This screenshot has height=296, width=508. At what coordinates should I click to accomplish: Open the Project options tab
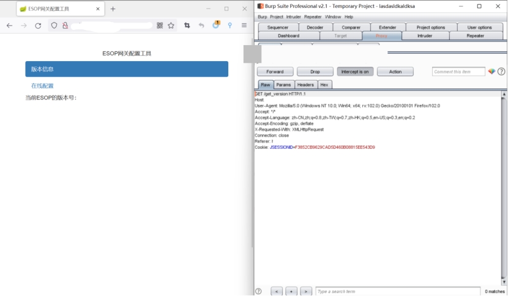[431, 27]
